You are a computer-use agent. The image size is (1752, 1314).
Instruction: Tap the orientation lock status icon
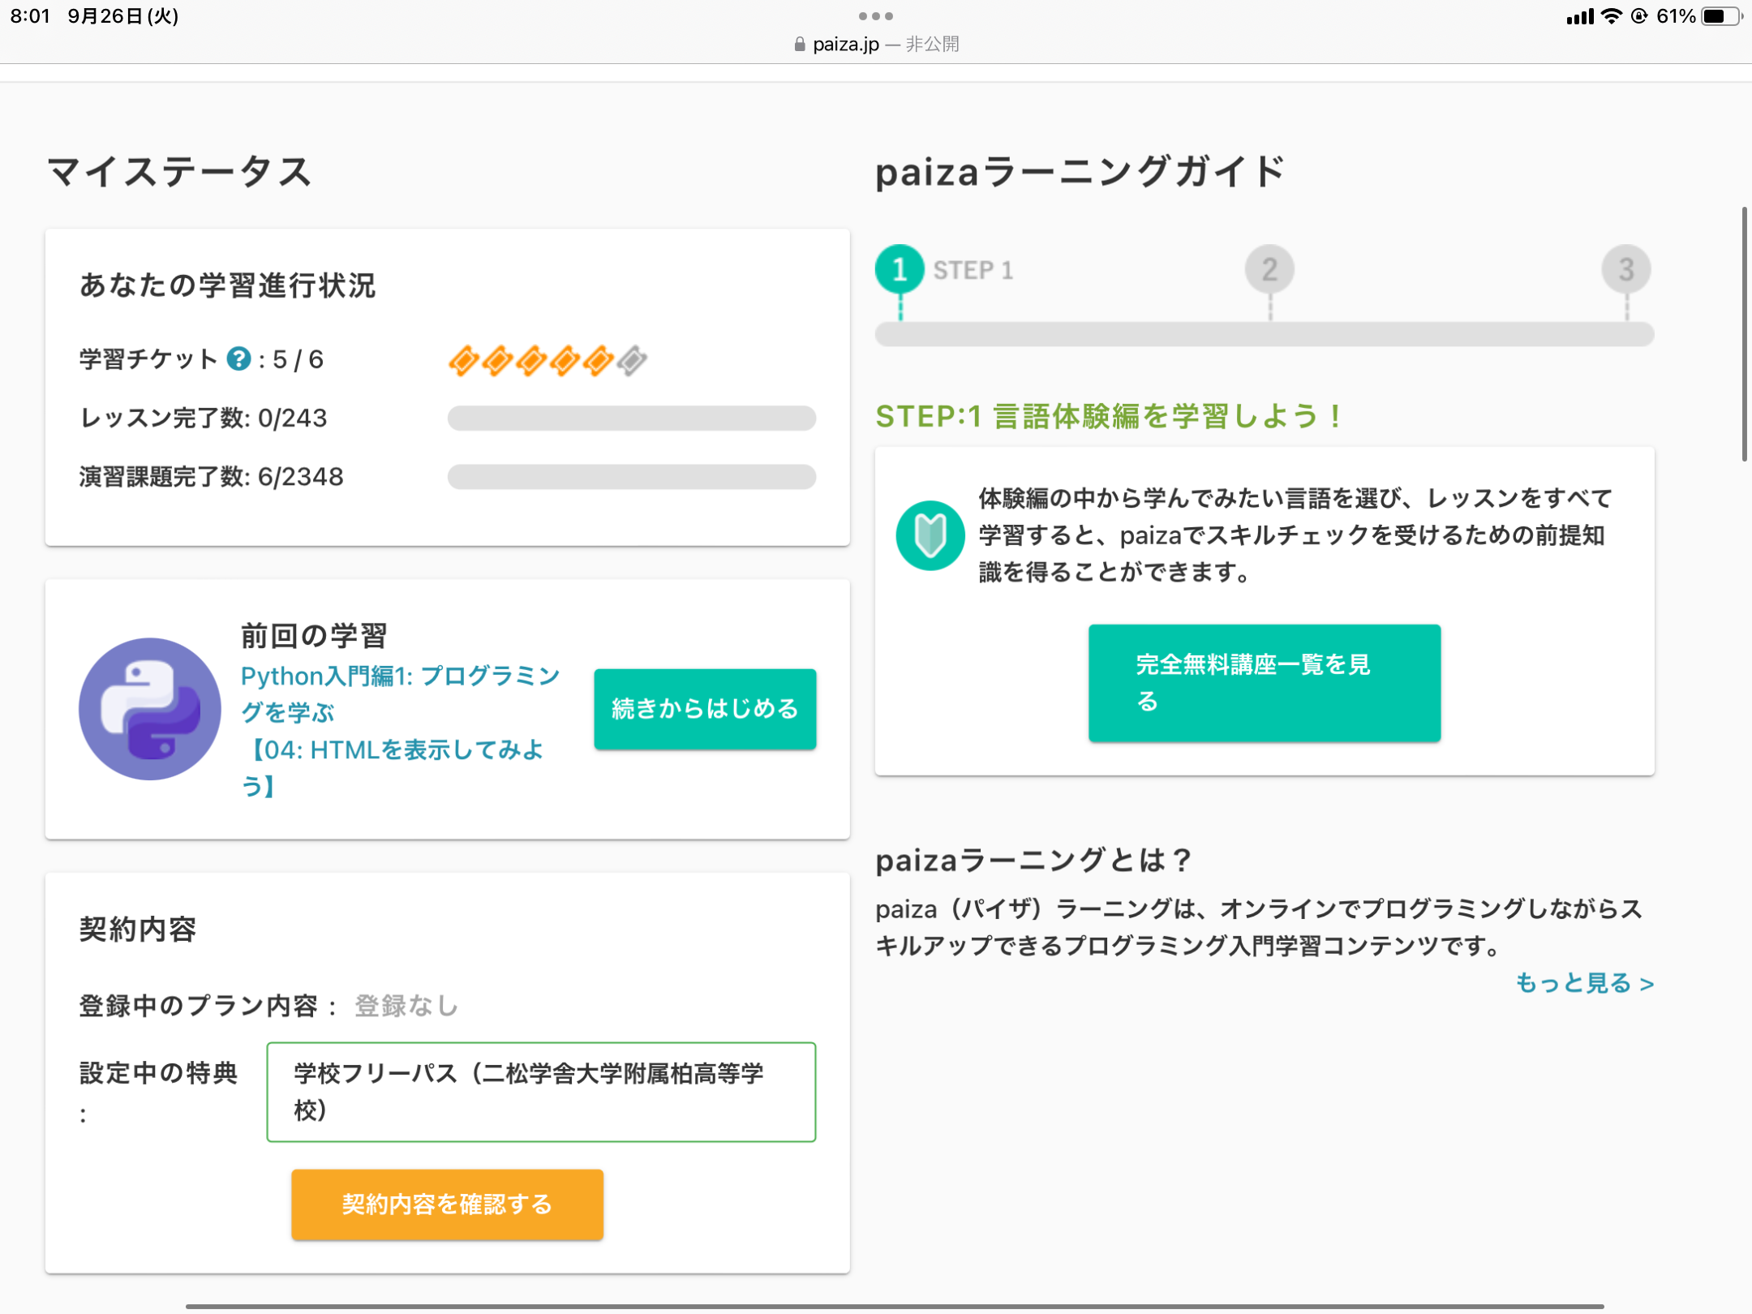pyautogui.click(x=1639, y=16)
